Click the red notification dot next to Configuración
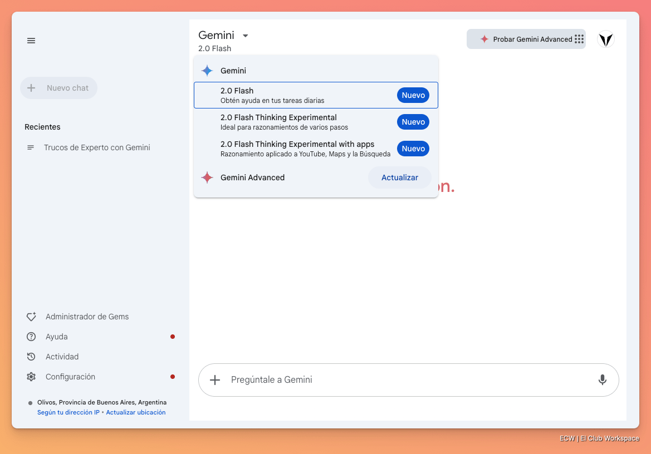 pos(173,377)
